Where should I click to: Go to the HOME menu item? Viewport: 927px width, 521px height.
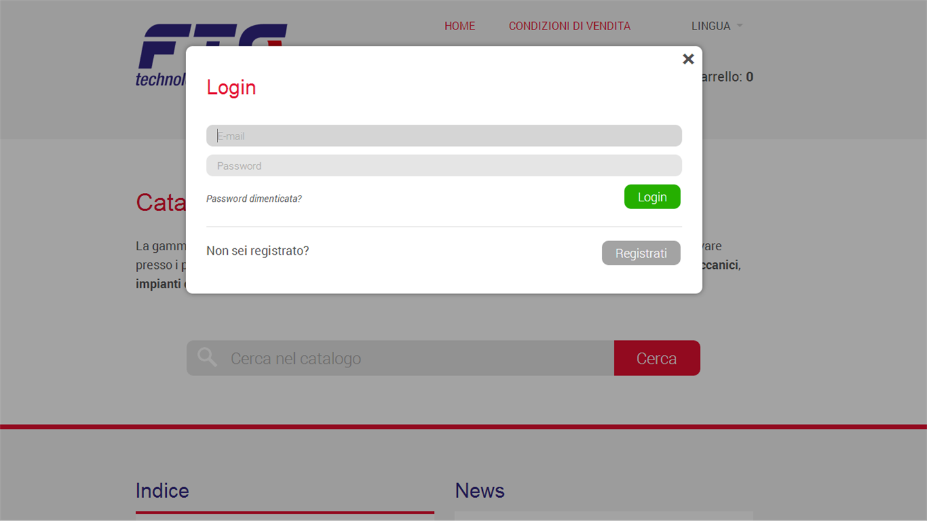tap(460, 26)
